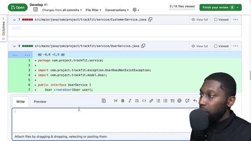Switch to the Preview tab
The height and width of the screenshot is (141, 251).
tap(40, 101)
